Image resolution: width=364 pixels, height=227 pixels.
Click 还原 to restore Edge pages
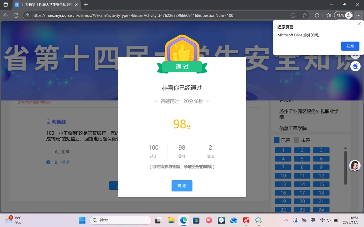pyautogui.click(x=350, y=46)
